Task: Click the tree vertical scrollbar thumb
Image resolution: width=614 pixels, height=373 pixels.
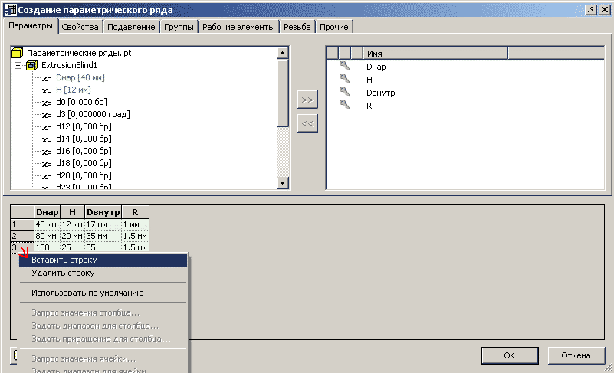Action: 282,93
